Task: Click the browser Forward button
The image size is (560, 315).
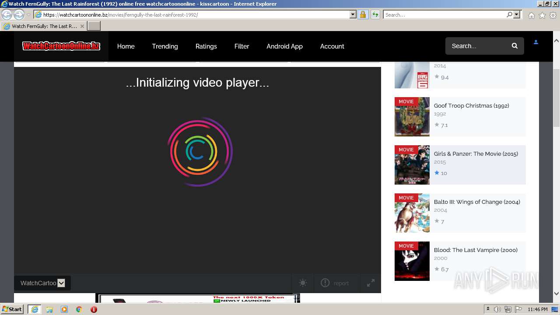Action: coord(19,14)
